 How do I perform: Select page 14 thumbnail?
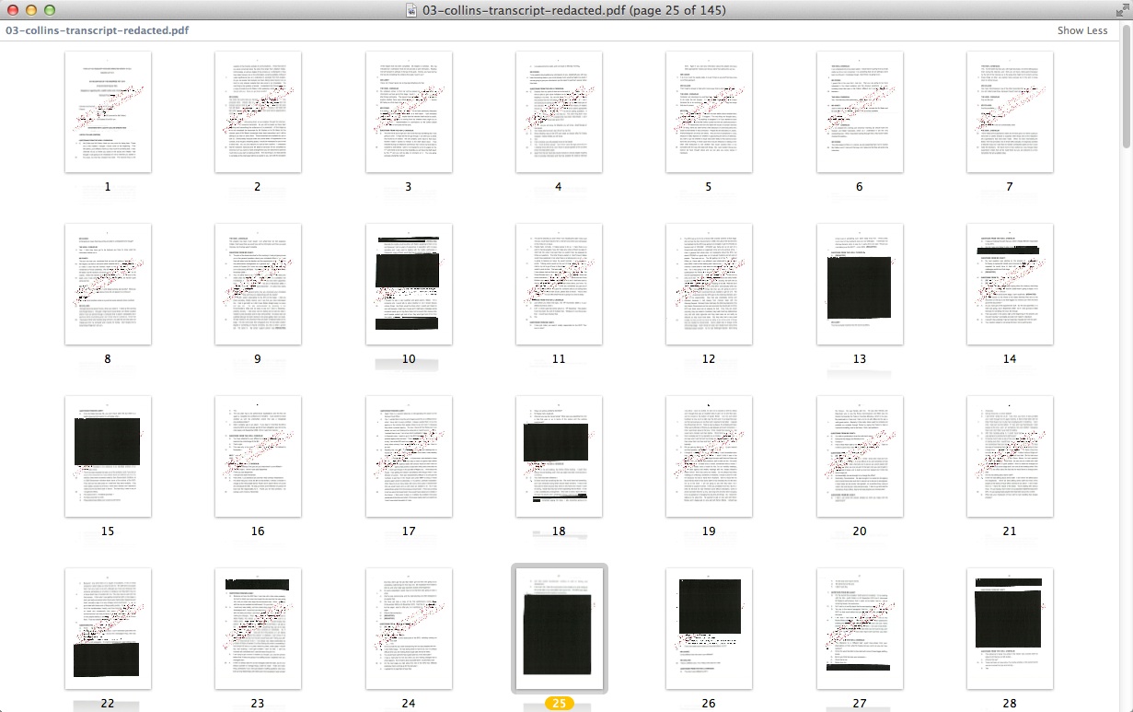click(x=1010, y=284)
